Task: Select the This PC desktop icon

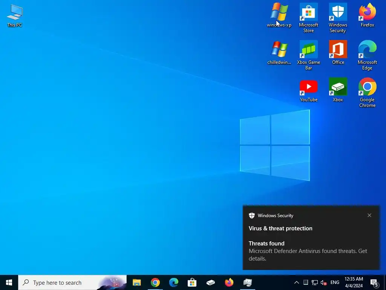Action: click(15, 16)
